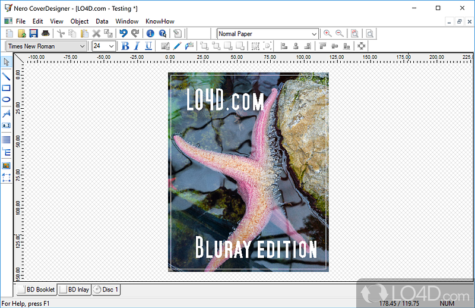Switch to the BD Booklet tab

click(36, 290)
